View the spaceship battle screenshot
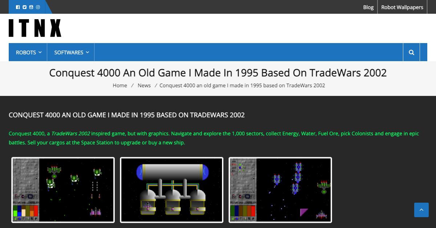 pyautogui.click(x=63, y=189)
